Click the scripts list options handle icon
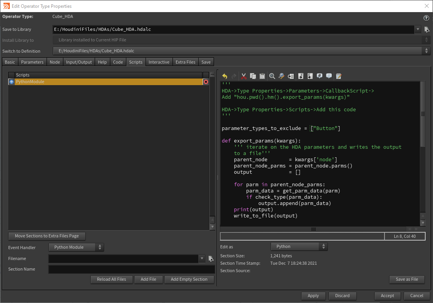The width and height of the screenshot is (433, 303). click(x=212, y=75)
